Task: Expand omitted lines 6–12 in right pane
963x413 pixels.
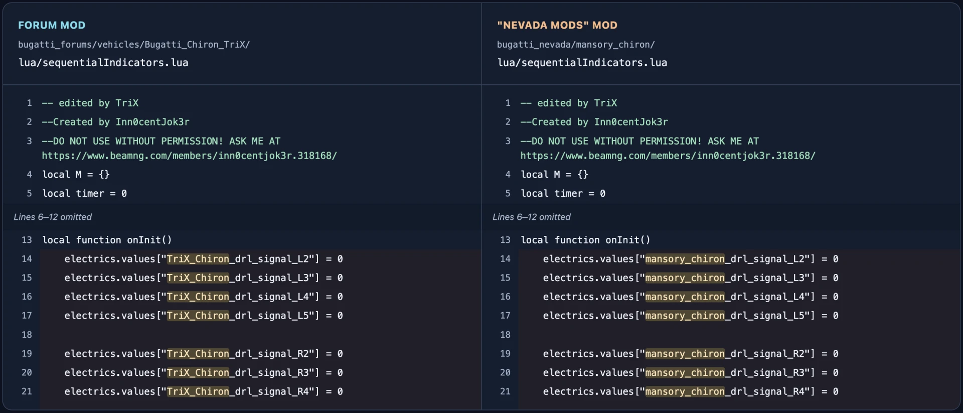Action: tap(531, 217)
